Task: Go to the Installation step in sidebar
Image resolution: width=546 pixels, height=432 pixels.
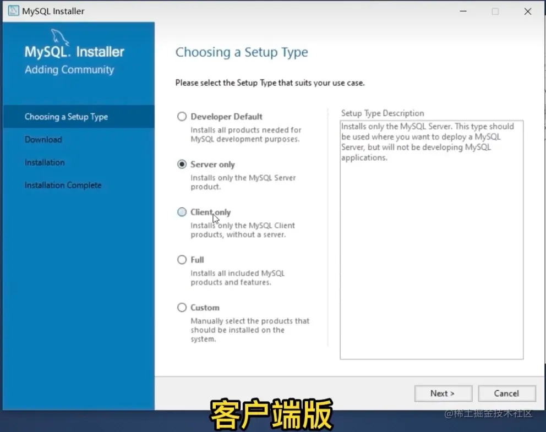Action: click(x=45, y=162)
